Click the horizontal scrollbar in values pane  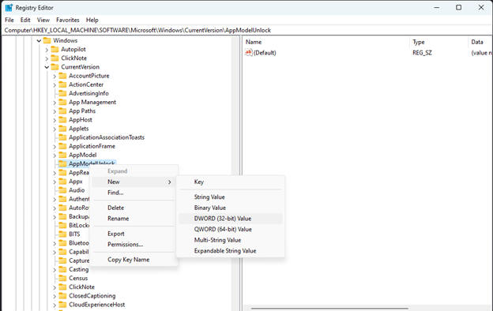click(x=329, y=309)
